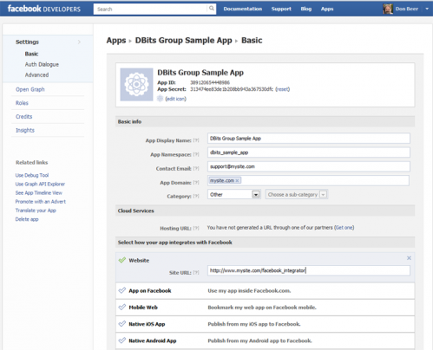
Task: Remove mysite.com domain tag
Action: (x=237, y=180)
